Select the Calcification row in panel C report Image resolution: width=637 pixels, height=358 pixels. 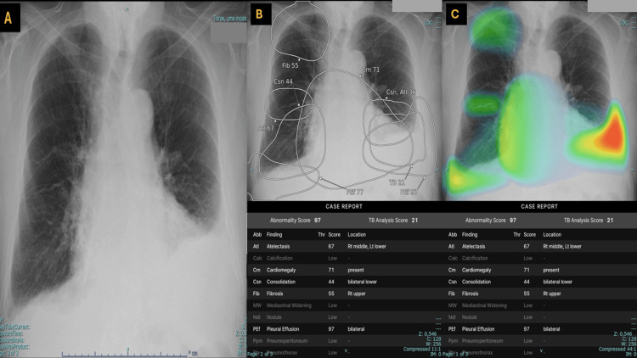click(x=539, y=258)
